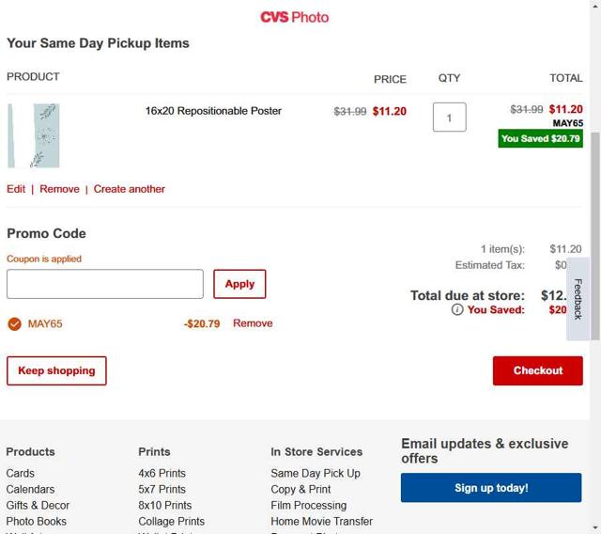601x534 pixels.
Task: Select Same Day Pick Up service link
Action: (315, 474)
